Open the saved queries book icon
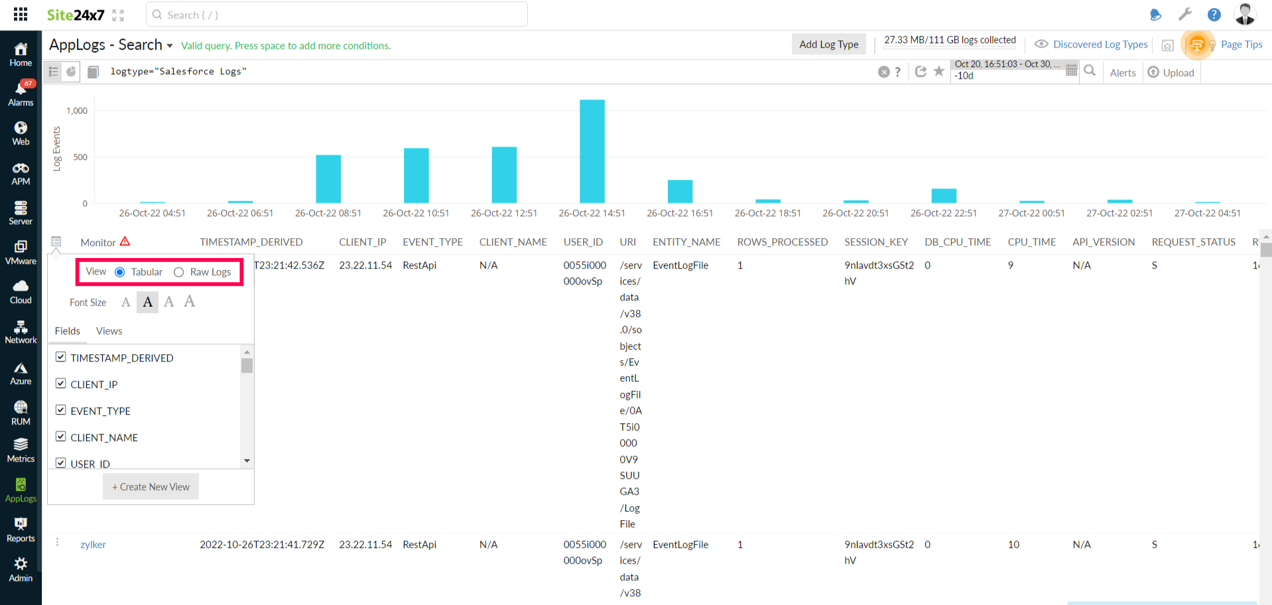This screenshot has height=605, width=1272. 93,71
